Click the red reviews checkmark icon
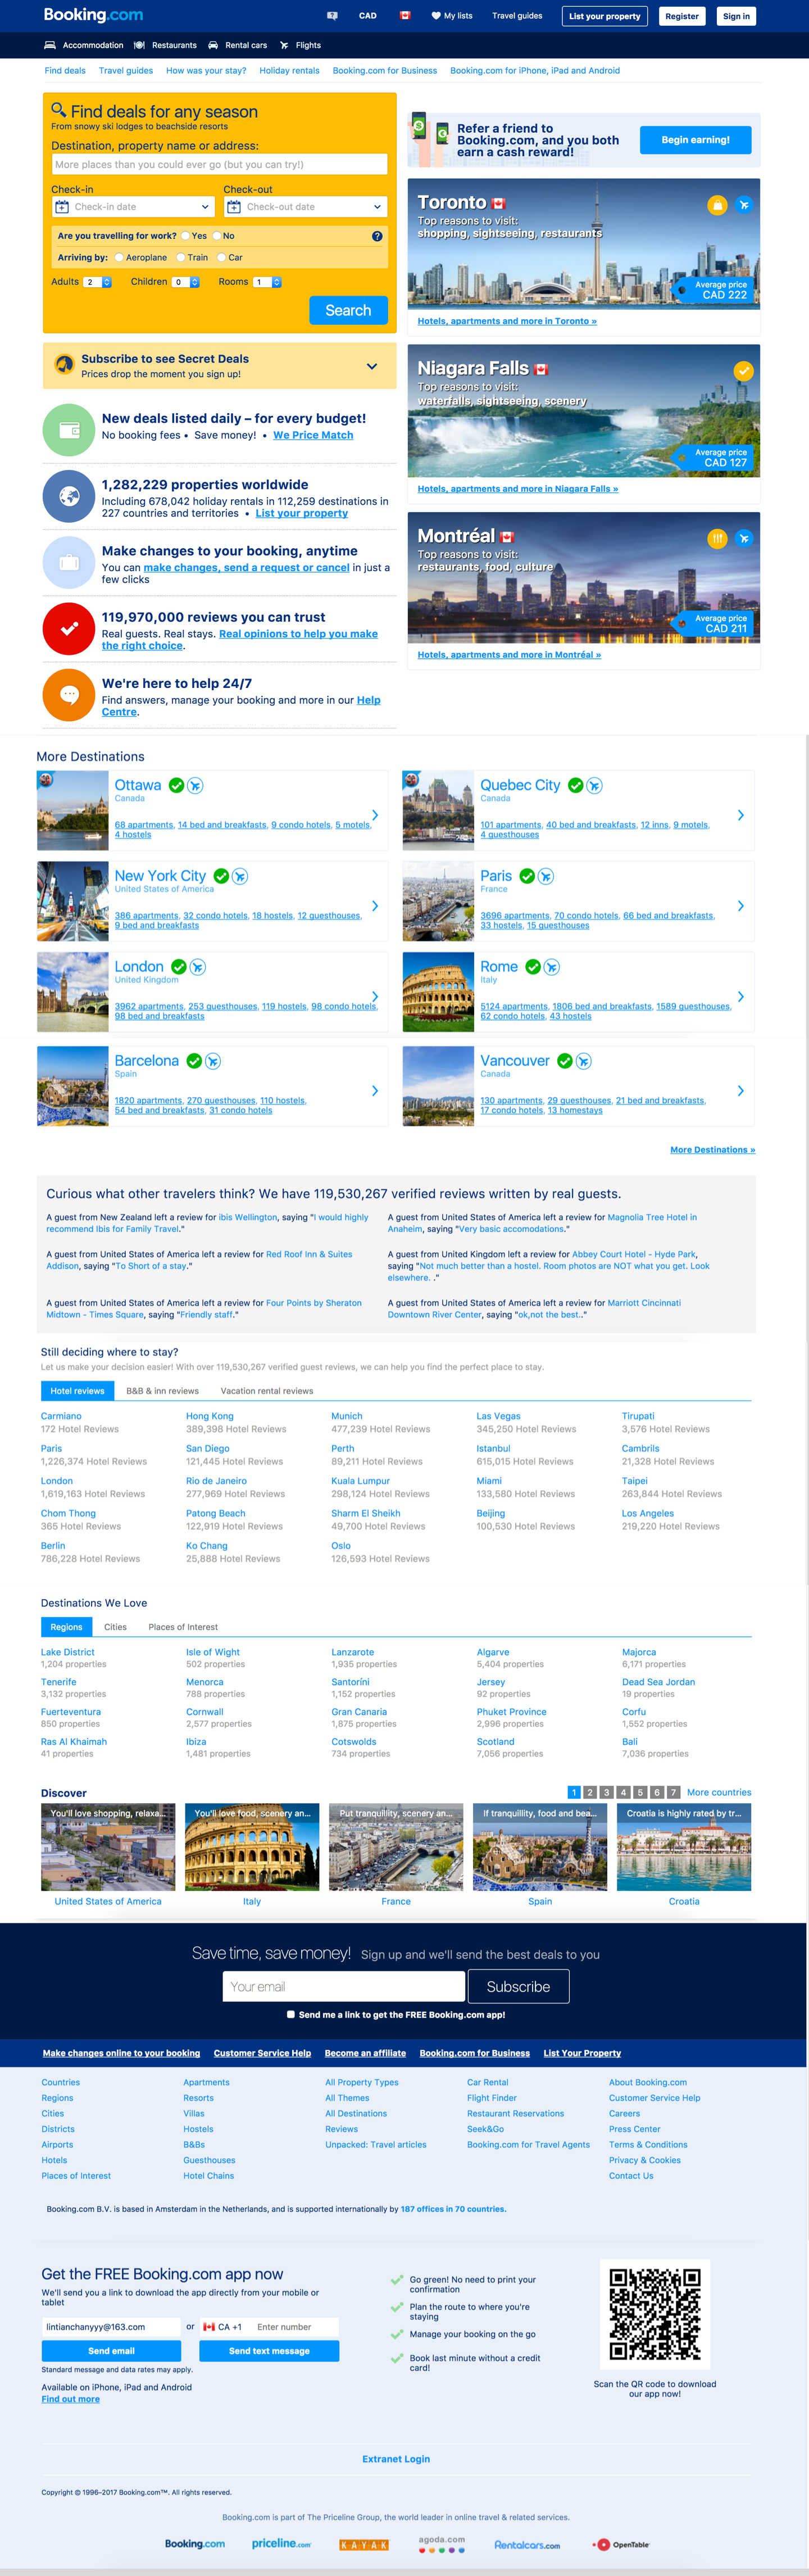This screenshot has width=809, height=2576. pyautogui.click(x=69, y=629)
